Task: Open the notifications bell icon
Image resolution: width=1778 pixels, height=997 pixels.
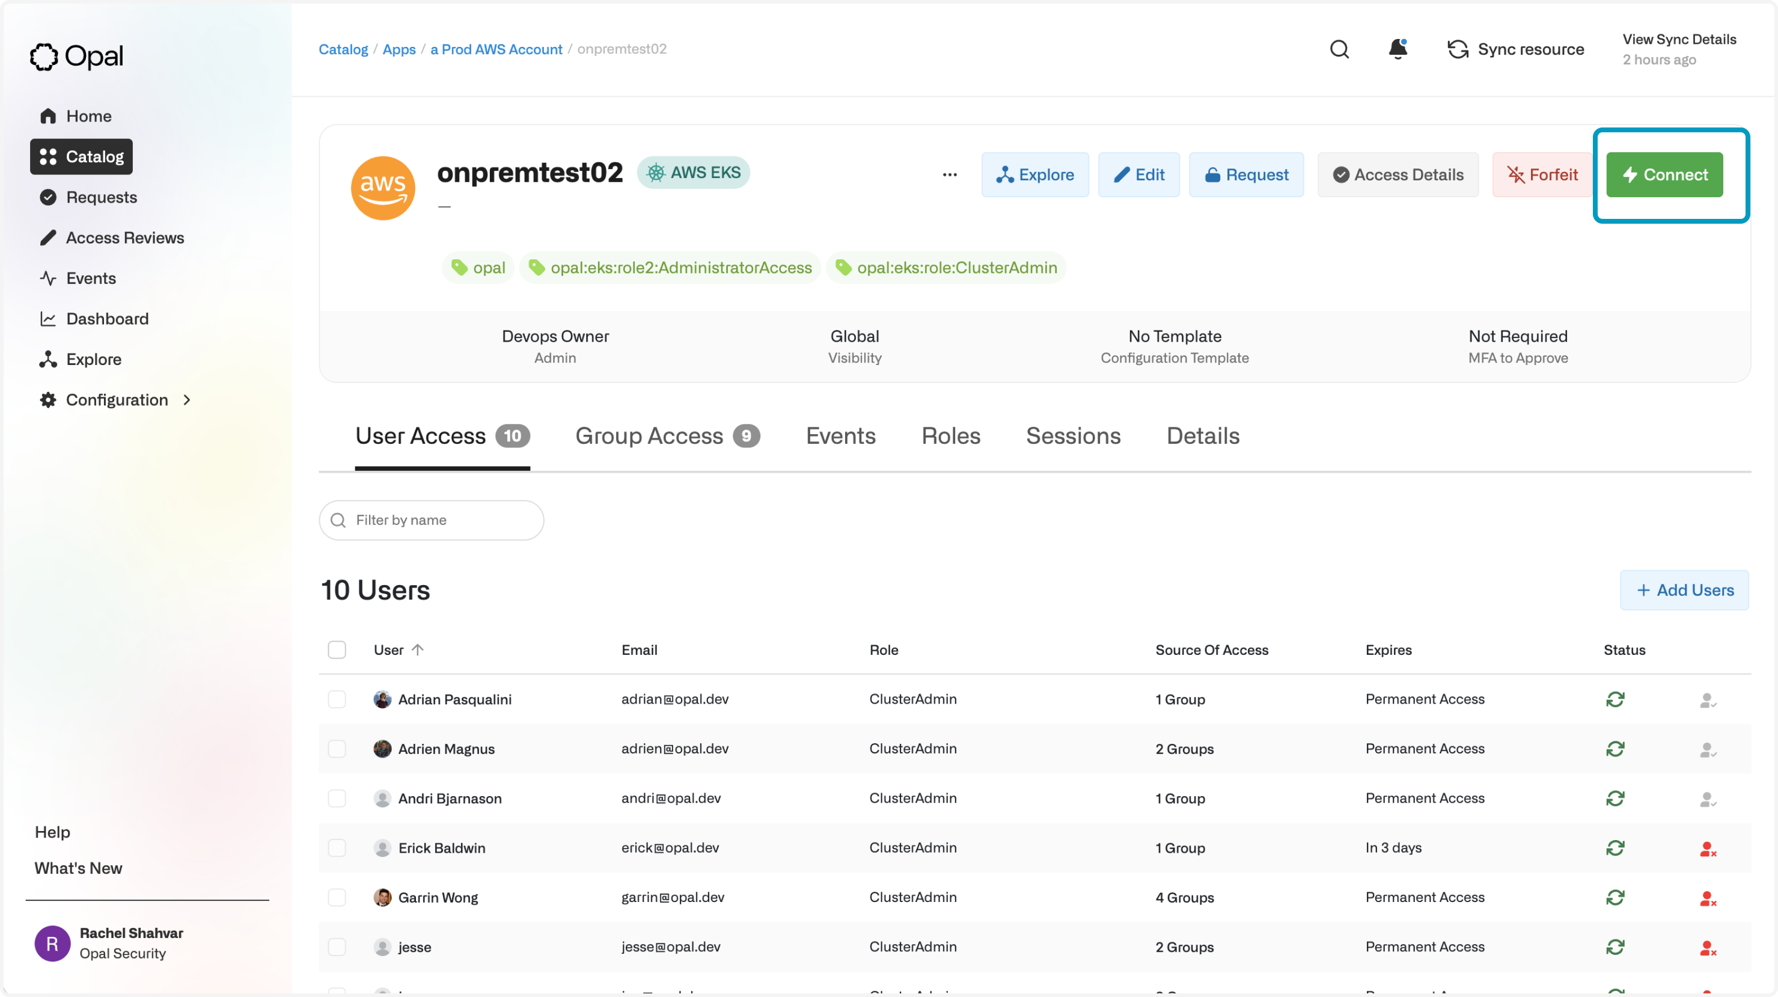Action: click(1398, 49)
